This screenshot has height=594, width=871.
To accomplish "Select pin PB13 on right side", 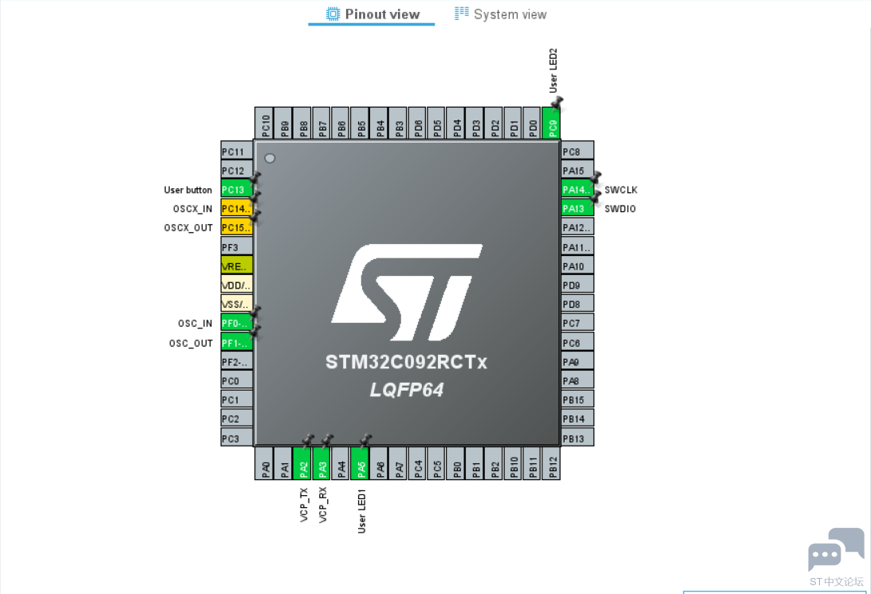I will [577, 438].
